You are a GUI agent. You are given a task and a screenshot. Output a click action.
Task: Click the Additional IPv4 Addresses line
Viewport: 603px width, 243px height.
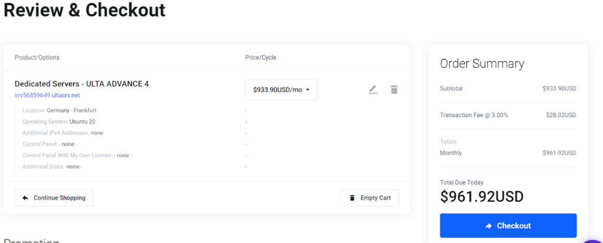pos(62,133)
